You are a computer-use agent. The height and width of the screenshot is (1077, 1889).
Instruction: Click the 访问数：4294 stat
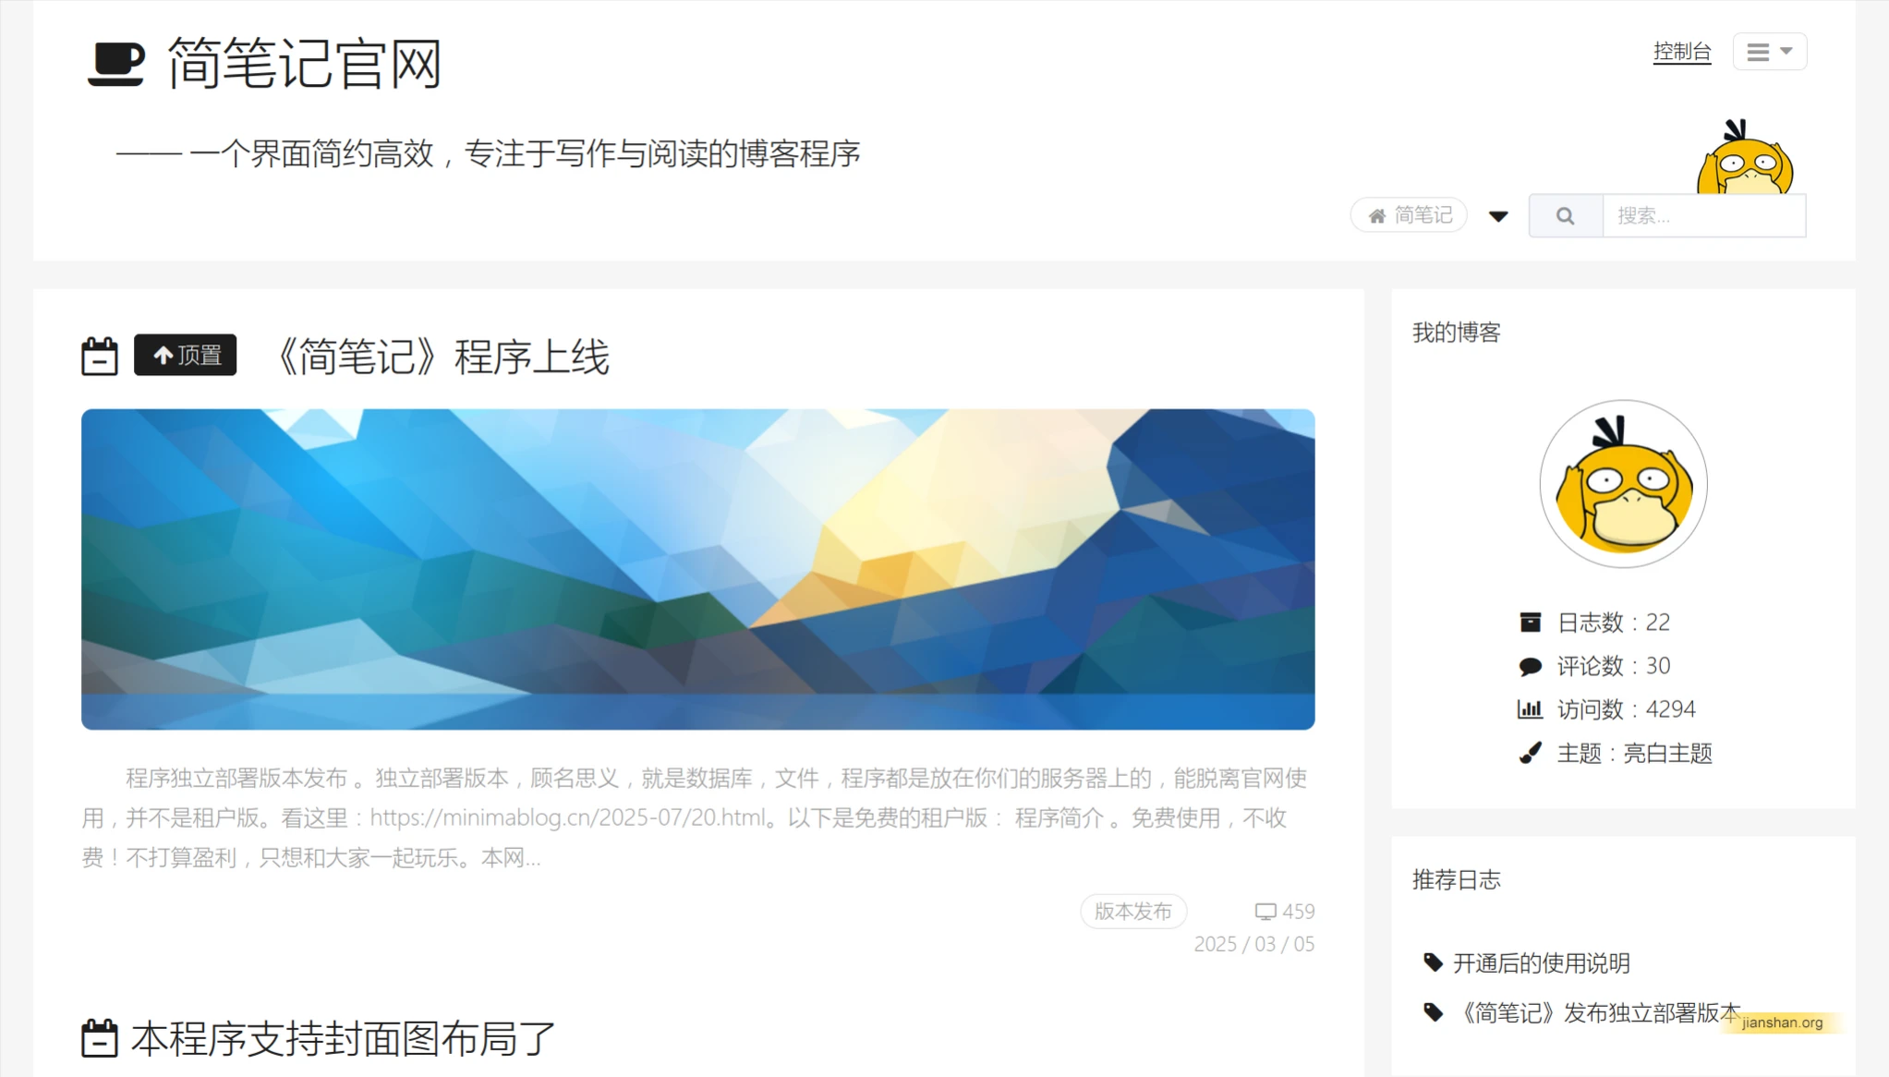[1626, 709]
